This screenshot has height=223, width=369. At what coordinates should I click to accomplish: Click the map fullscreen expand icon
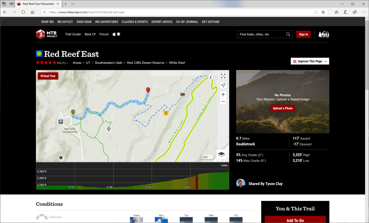tap(223, 76)
